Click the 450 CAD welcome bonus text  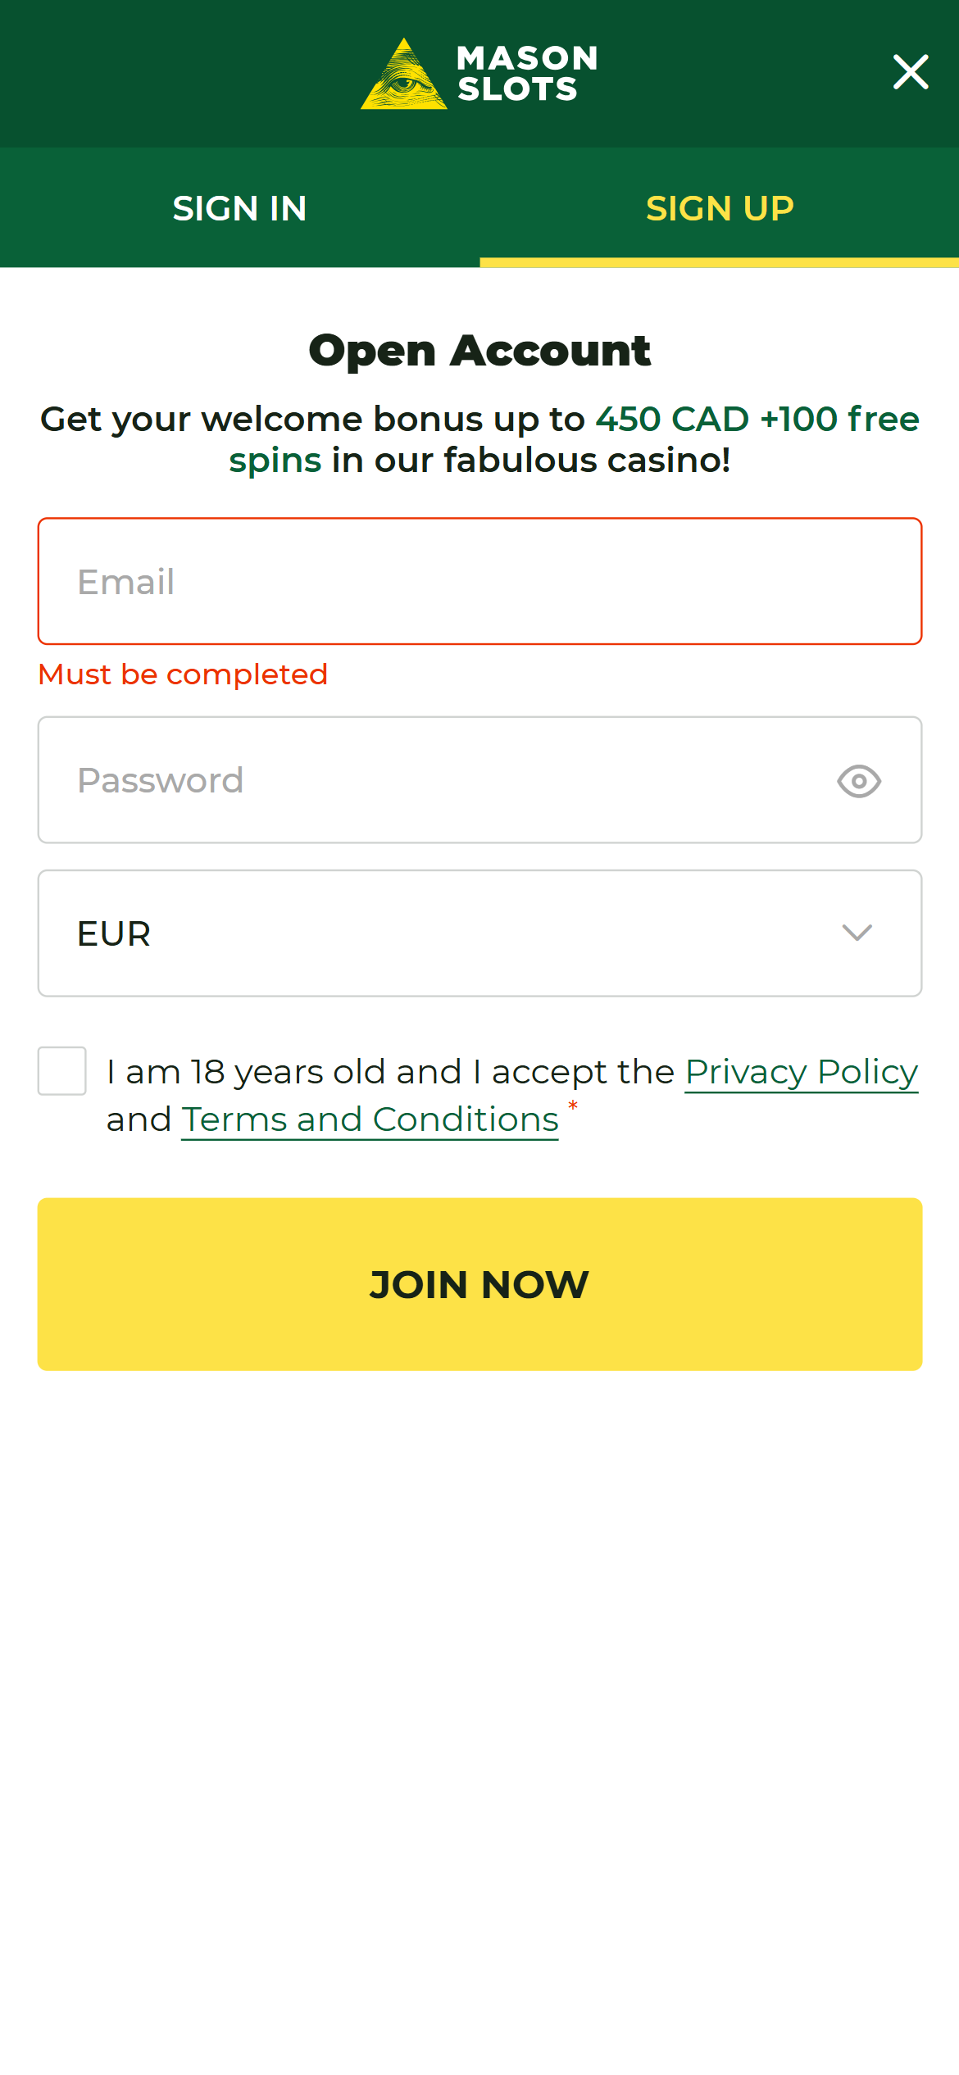672,420
